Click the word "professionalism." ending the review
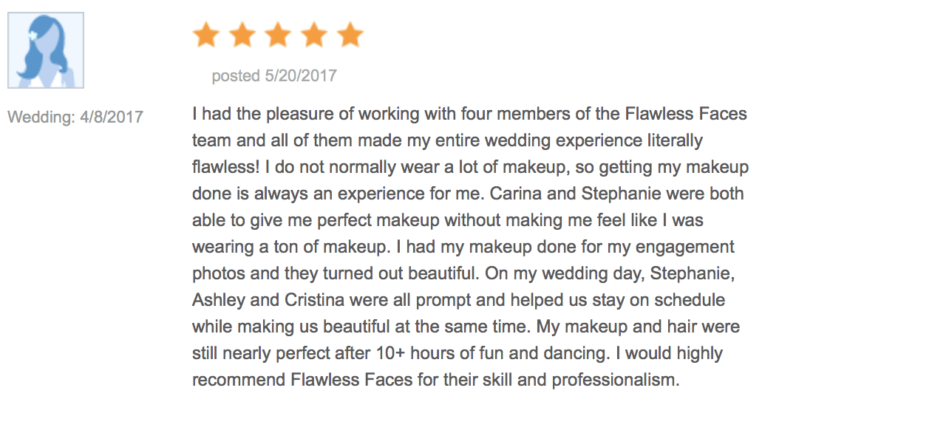The height and width of the screenshot is (433, 949). pyautogui.click(x=615, y=381)
